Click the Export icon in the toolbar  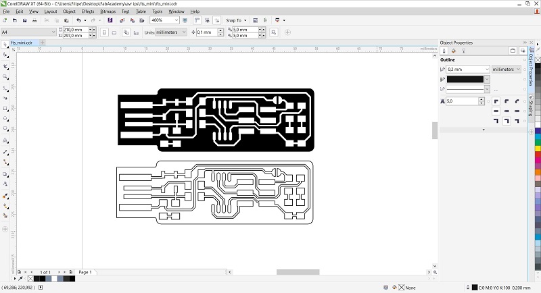tap(132, 20)
